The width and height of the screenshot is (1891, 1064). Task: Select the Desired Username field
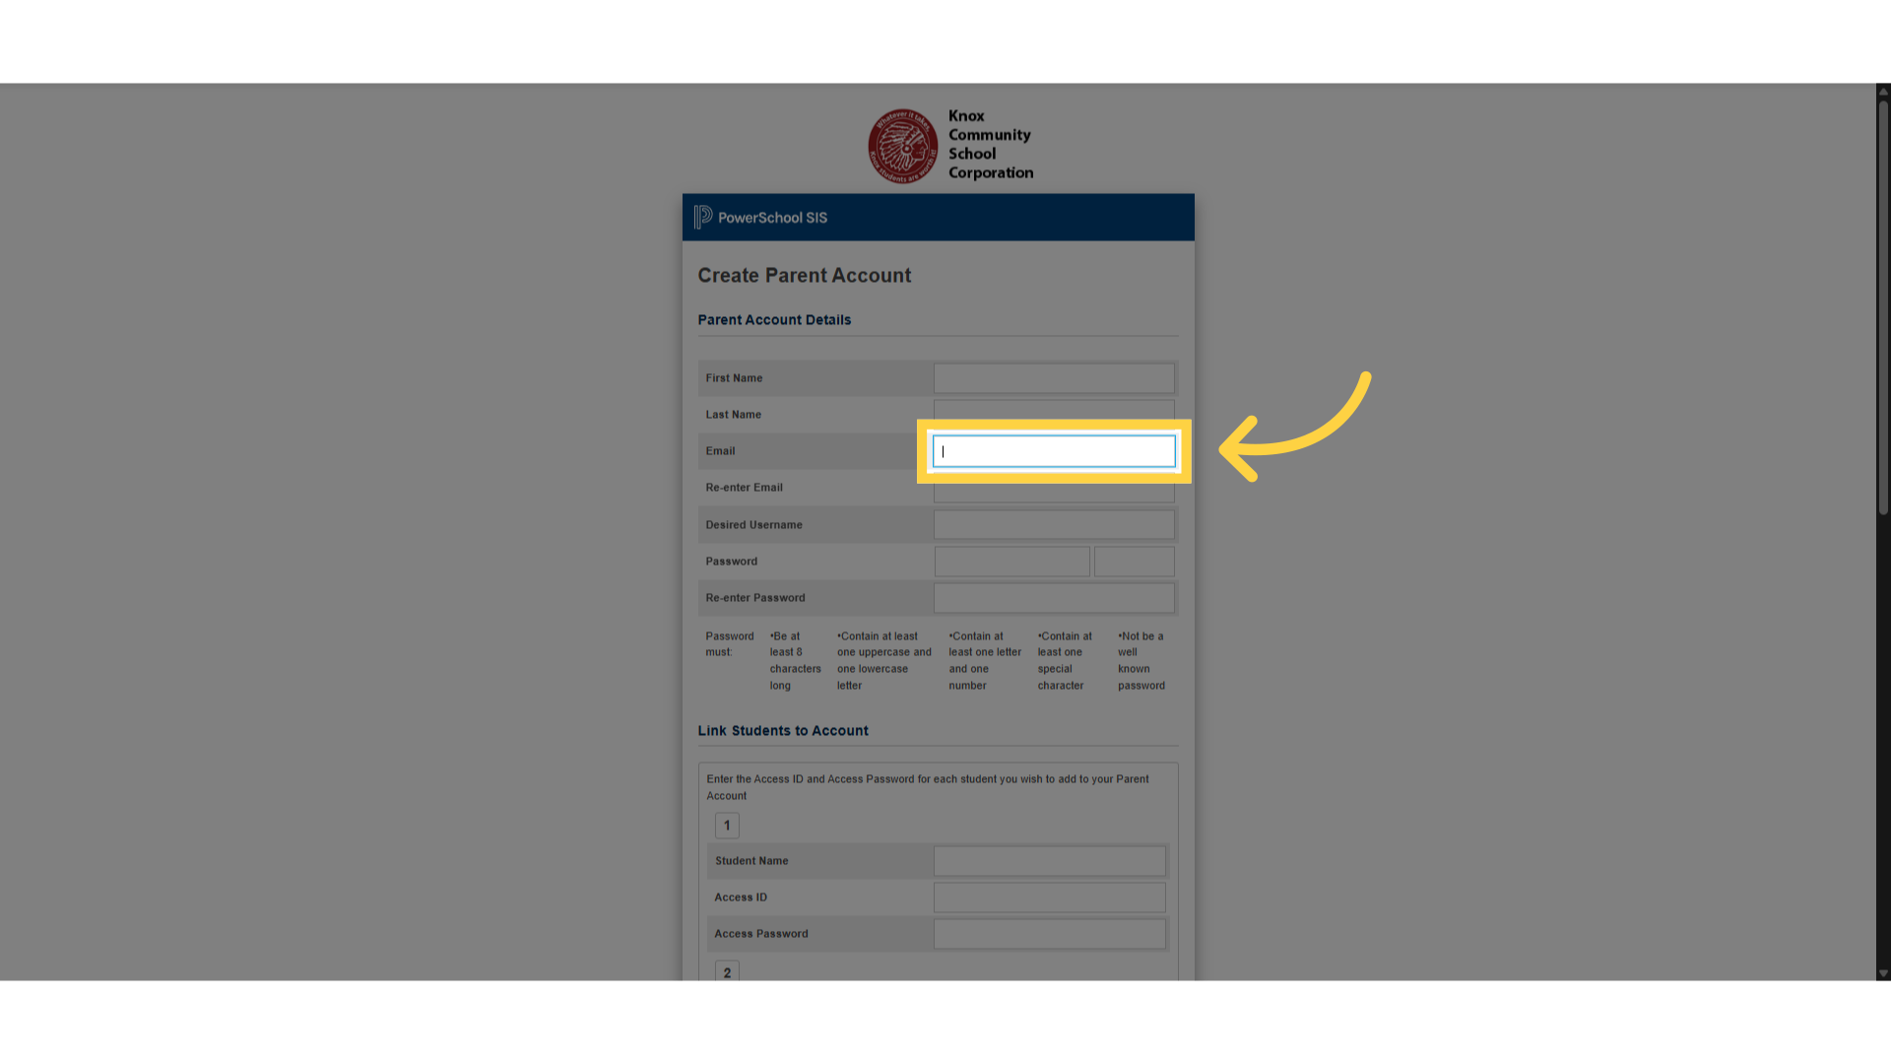click(1054, 525)
